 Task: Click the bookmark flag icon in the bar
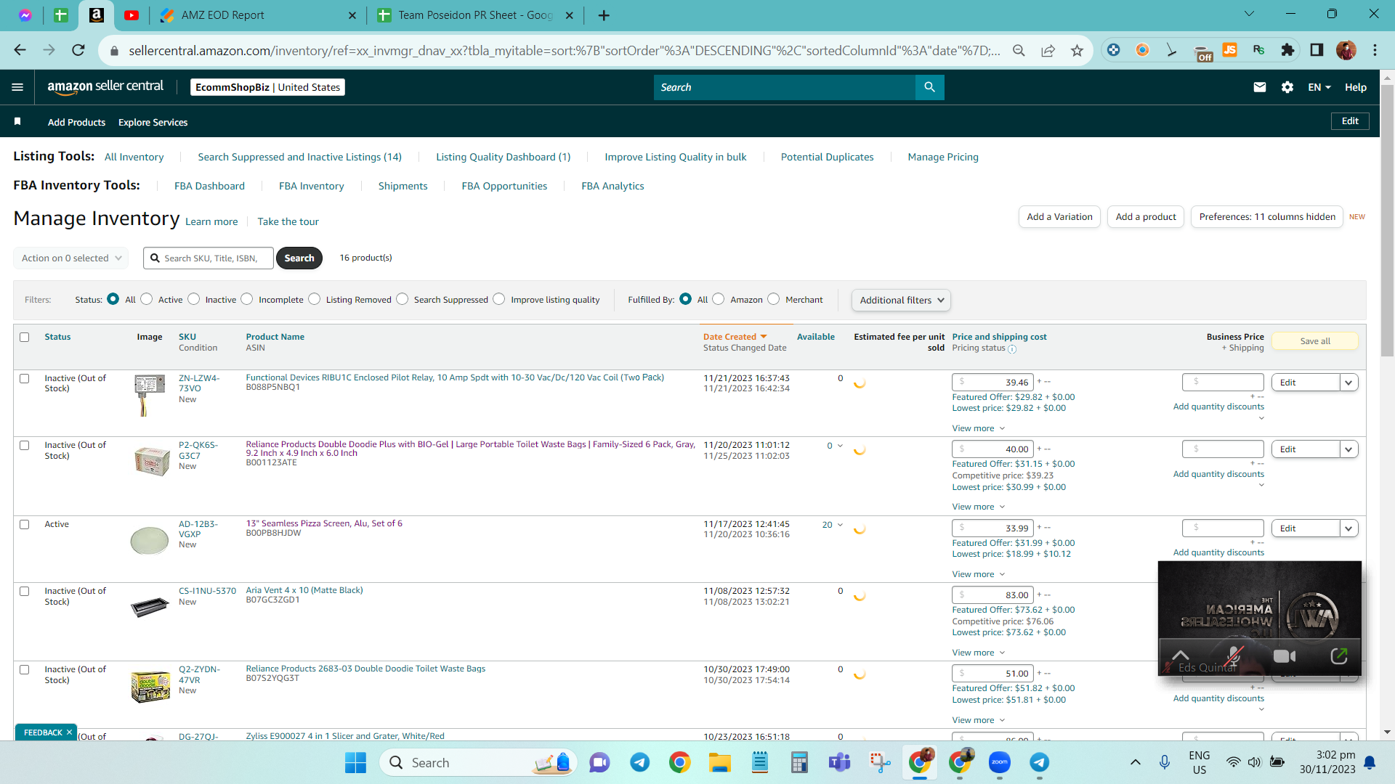(17, 121)
